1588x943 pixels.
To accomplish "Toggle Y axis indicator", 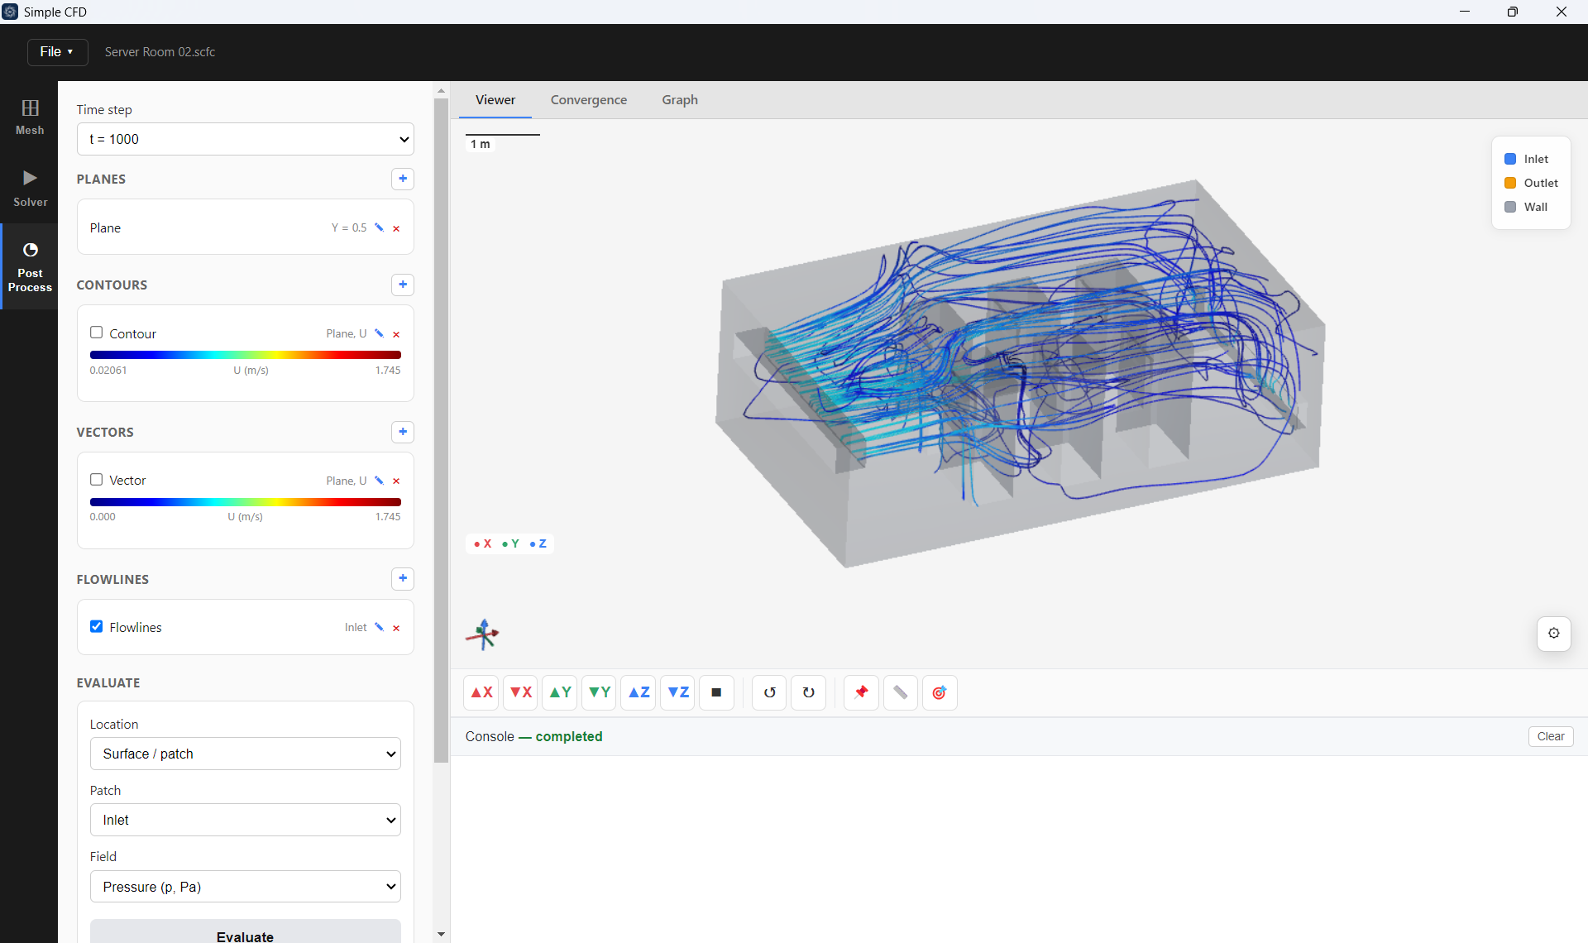I will pos(510,543).
